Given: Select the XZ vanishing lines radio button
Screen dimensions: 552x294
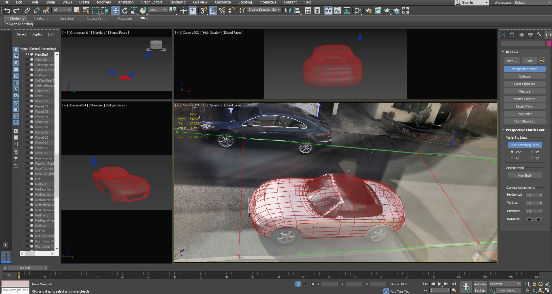Looking at the screenshot, I should (512, 158).
